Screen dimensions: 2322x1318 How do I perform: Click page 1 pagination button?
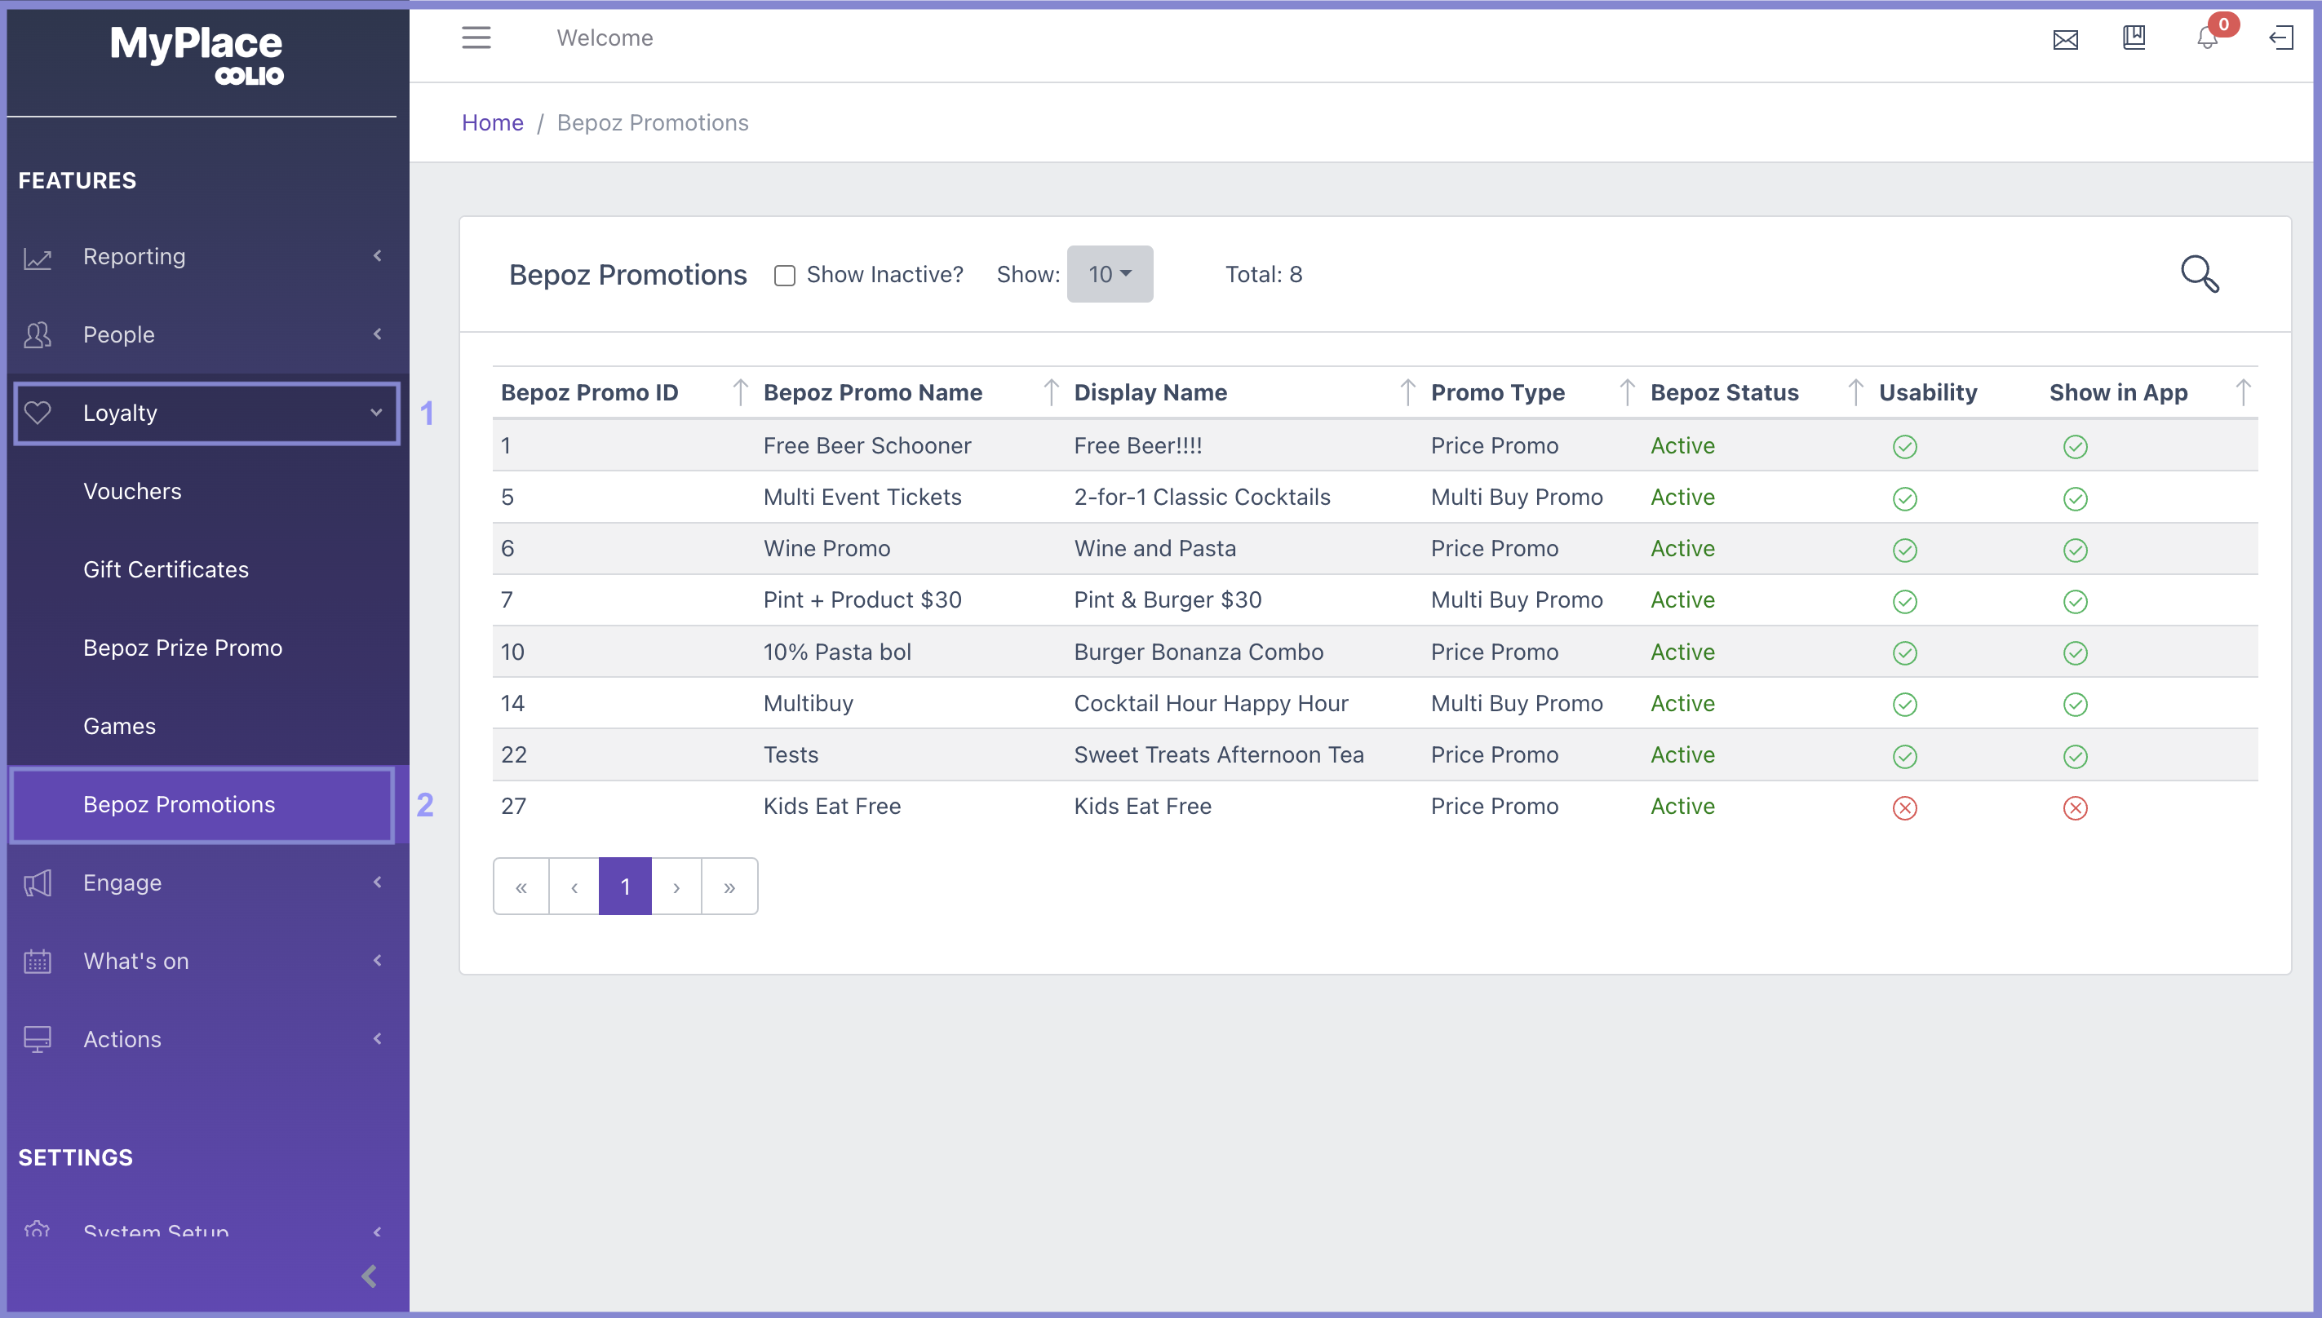(626, 887)
